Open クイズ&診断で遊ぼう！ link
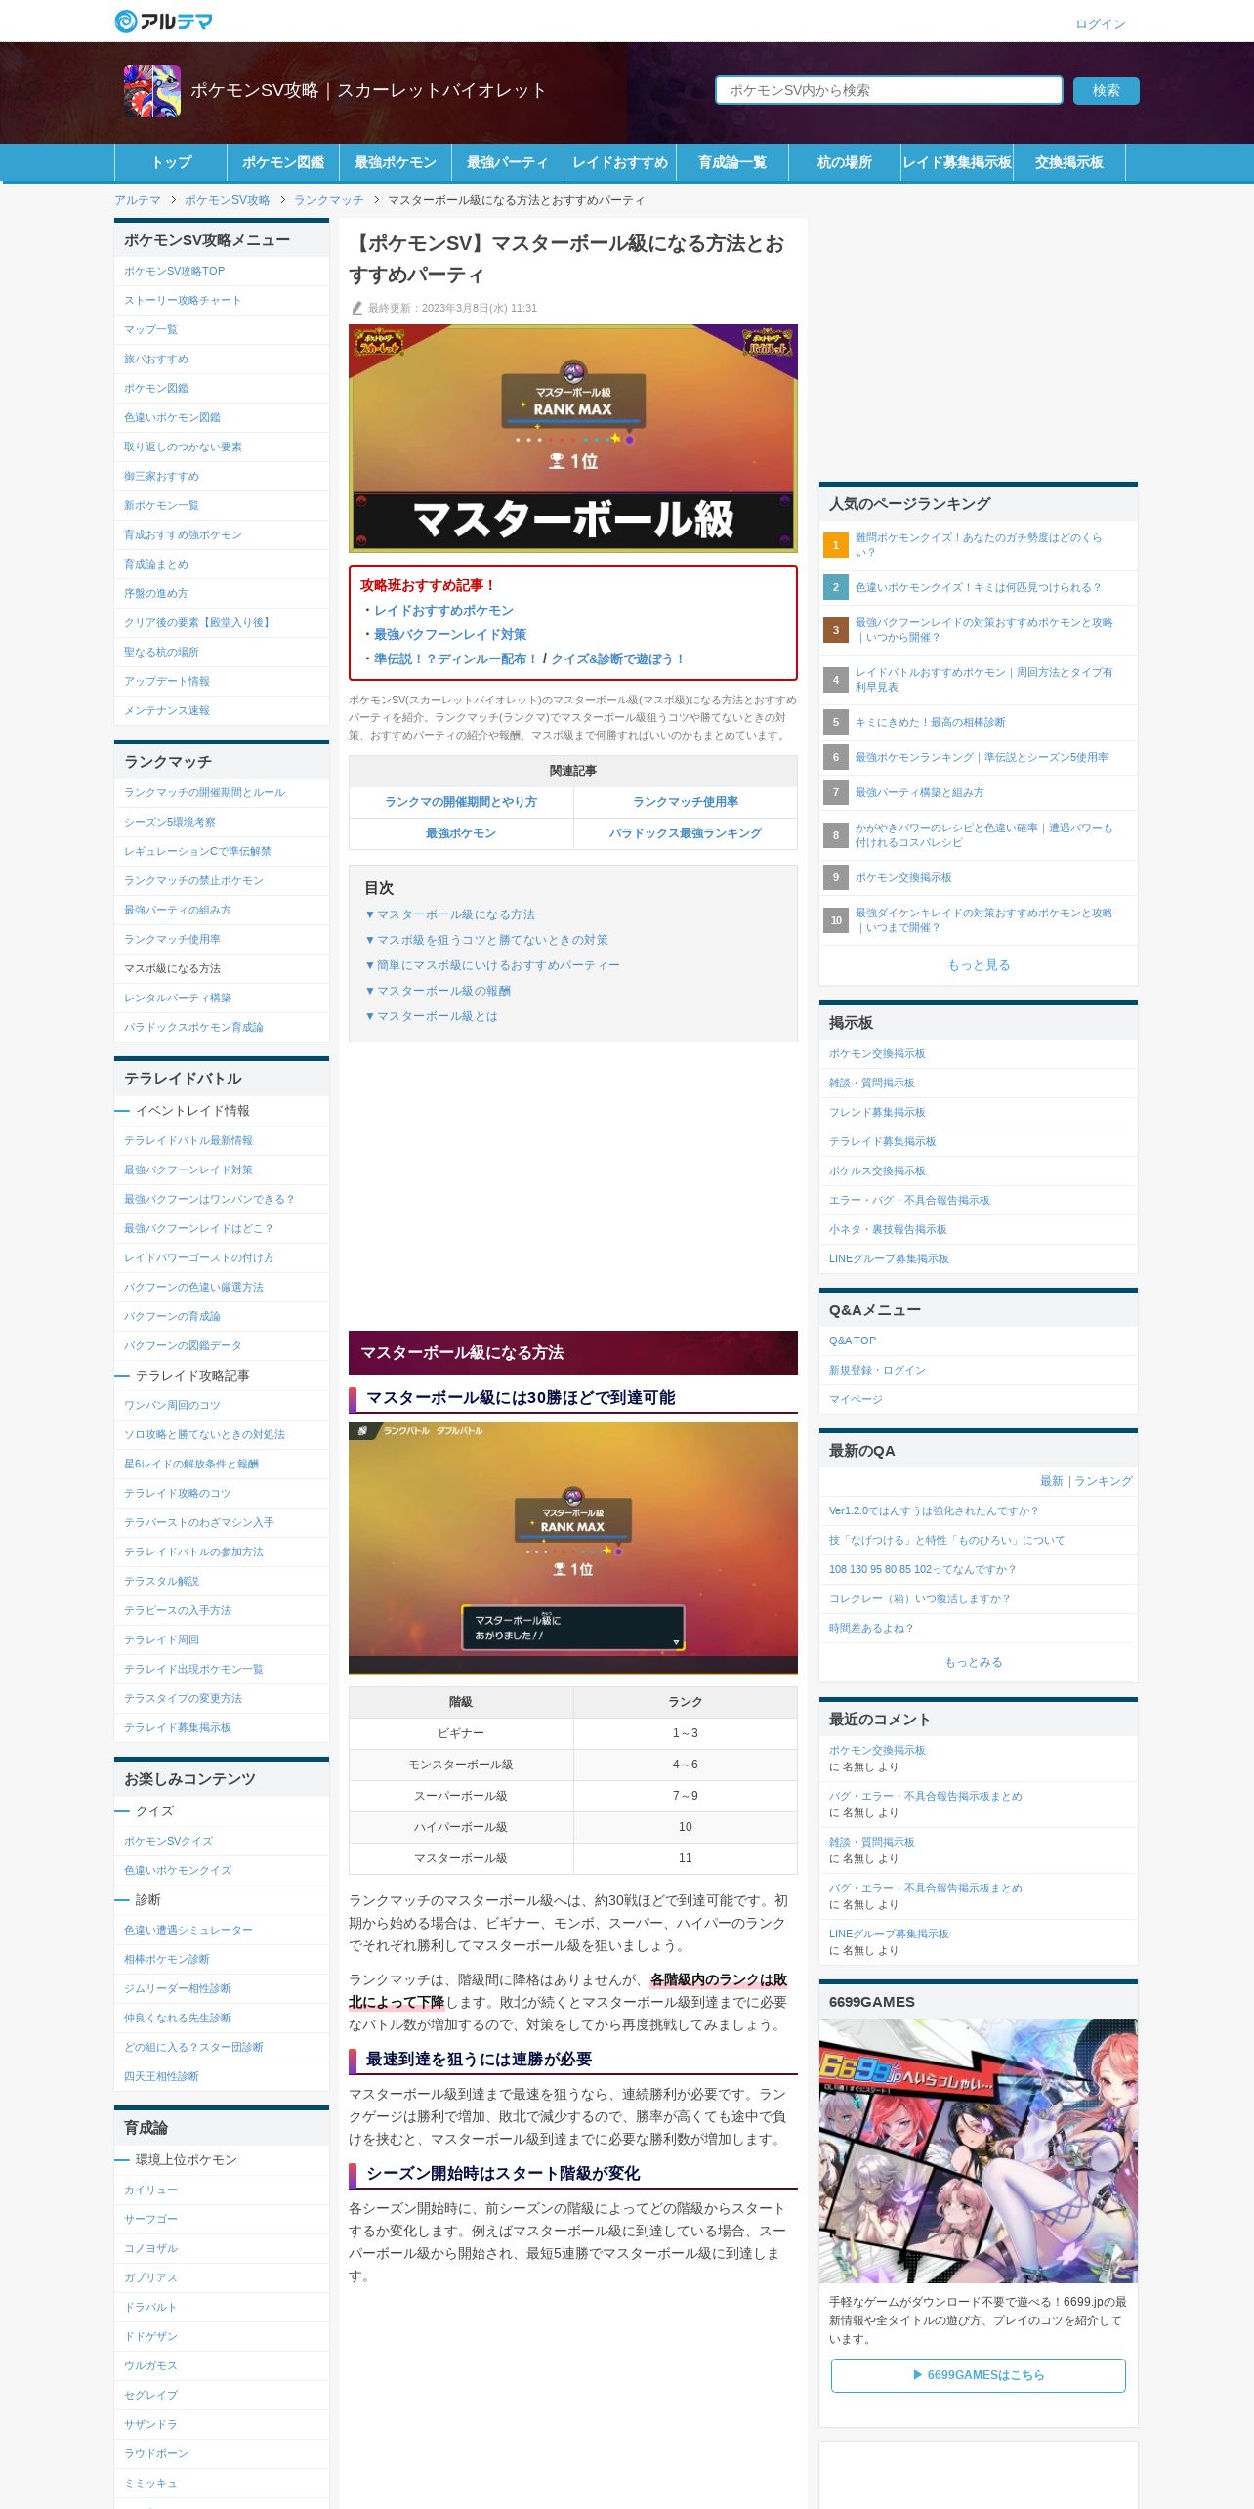Viewport: 1254px width, 2509px height. pos(617,659)
